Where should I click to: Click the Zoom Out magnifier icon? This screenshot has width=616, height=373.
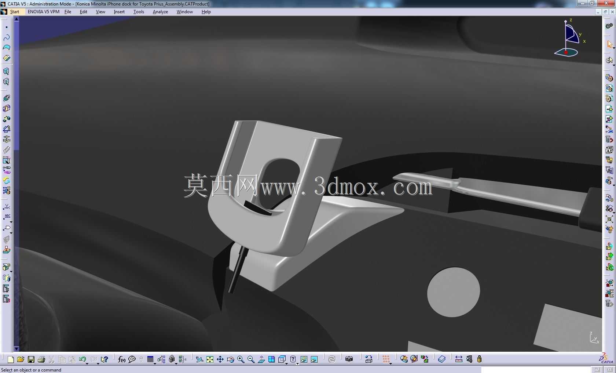(251, 359)
